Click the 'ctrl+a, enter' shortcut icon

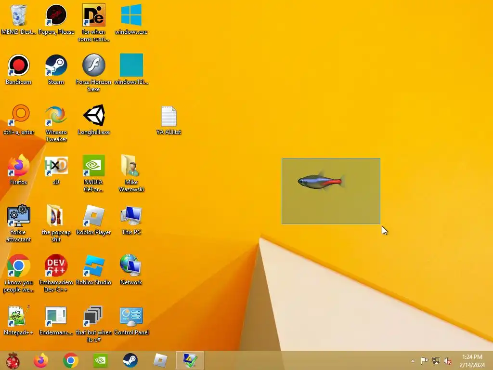[19, 119]
